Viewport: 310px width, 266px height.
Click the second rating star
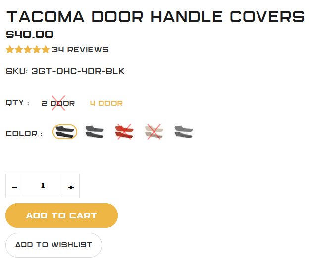coord(19,49)
